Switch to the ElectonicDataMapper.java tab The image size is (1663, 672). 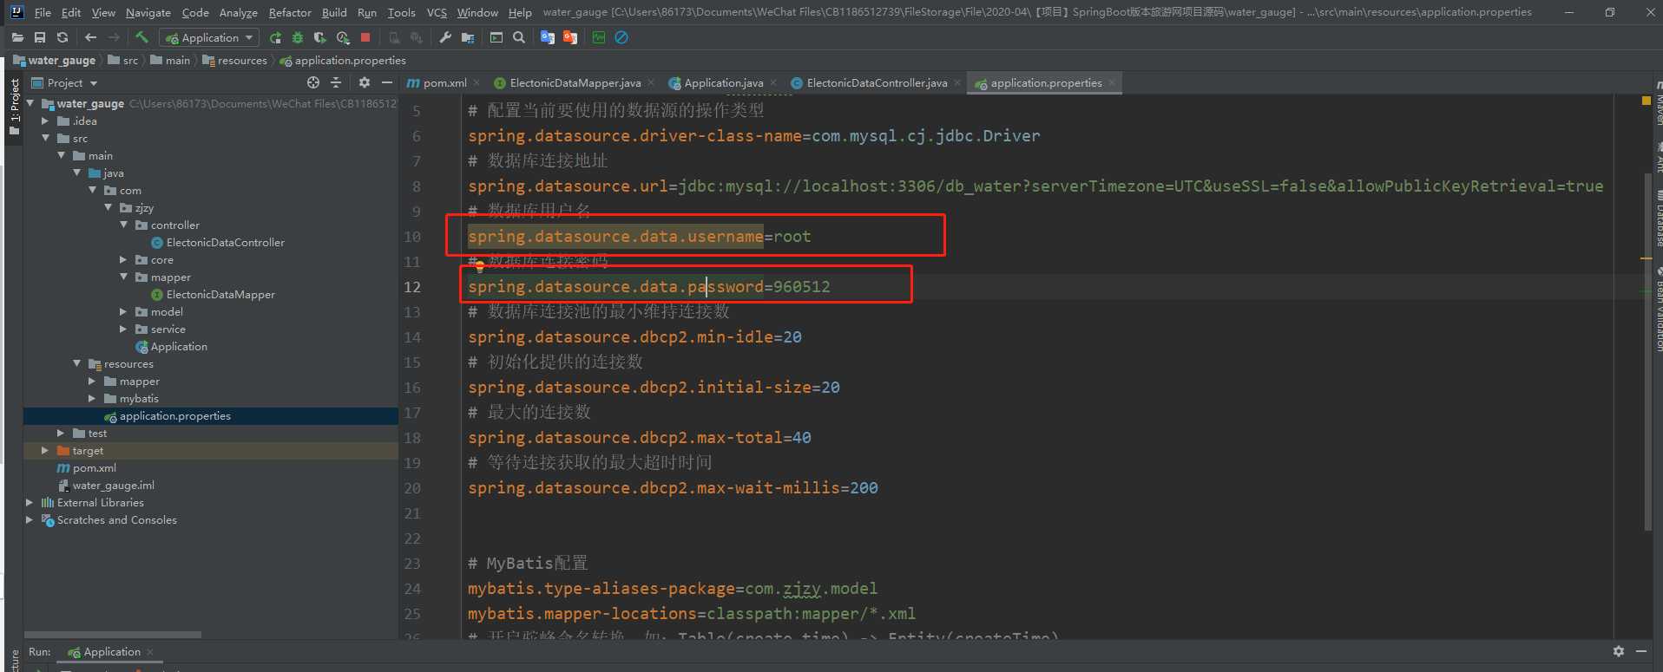point(575,83)
